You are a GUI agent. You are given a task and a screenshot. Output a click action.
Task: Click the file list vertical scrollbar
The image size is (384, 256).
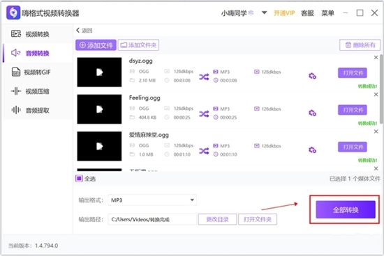point(381,89)
